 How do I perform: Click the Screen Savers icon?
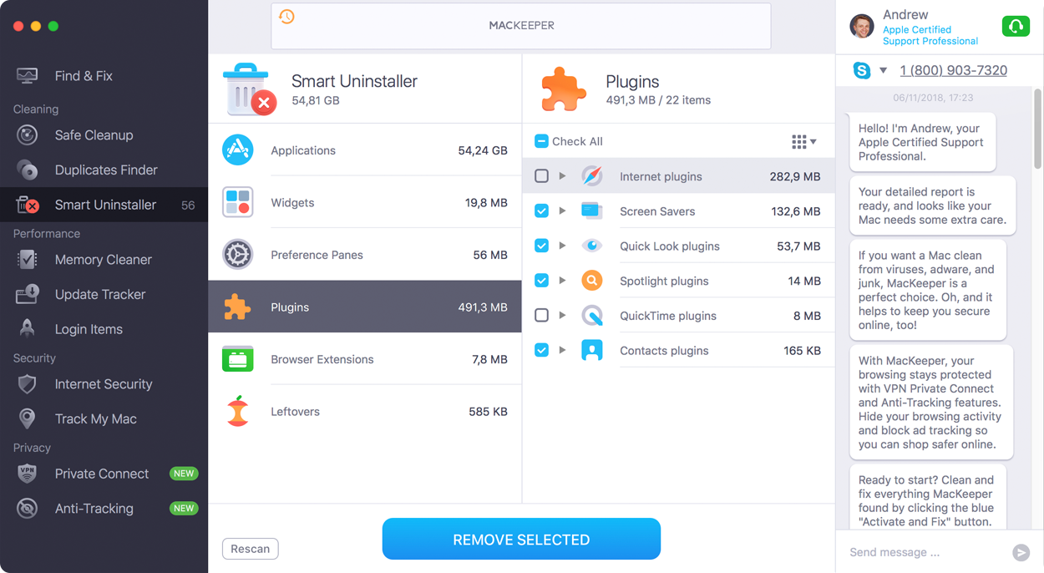[592, 211]
